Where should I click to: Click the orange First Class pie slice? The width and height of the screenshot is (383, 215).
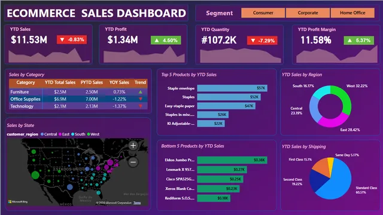coord(322,167)
